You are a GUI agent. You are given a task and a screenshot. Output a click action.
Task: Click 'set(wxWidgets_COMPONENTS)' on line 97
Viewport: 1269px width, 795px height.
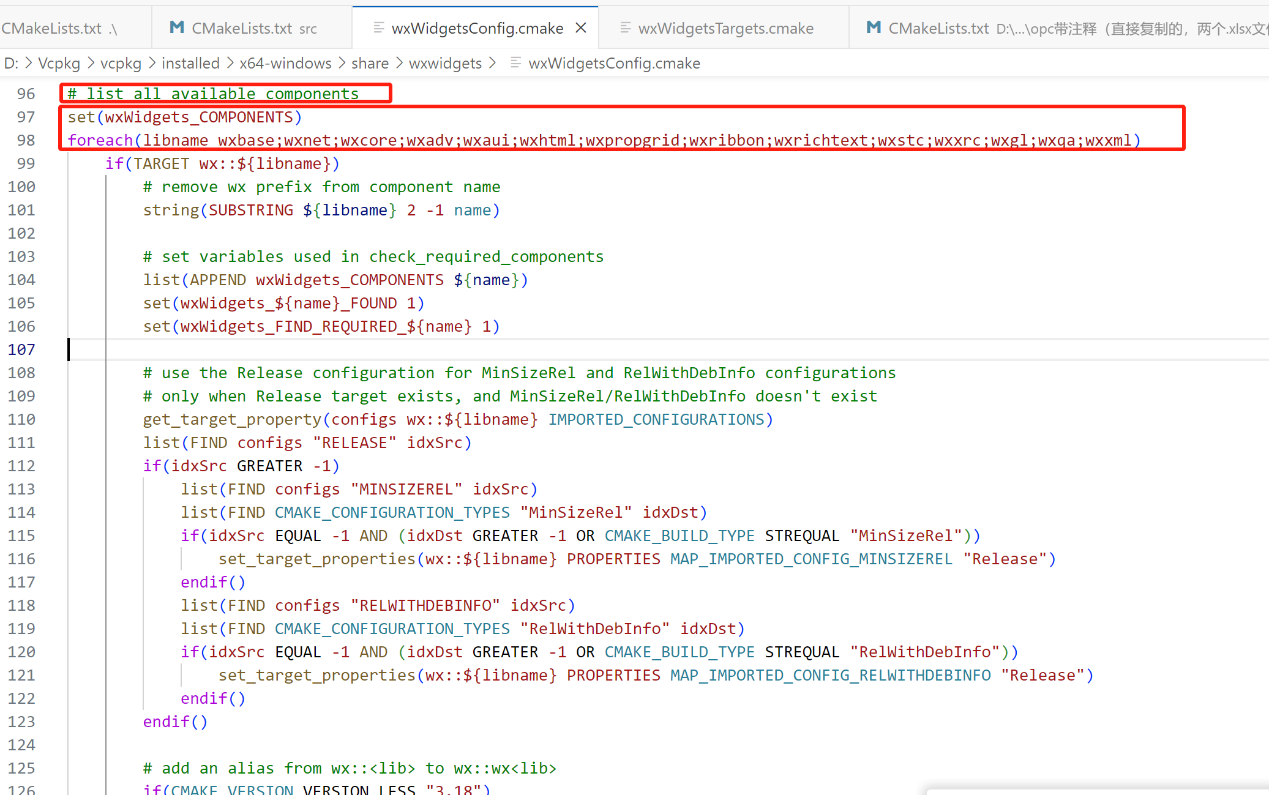pos(185,117)
